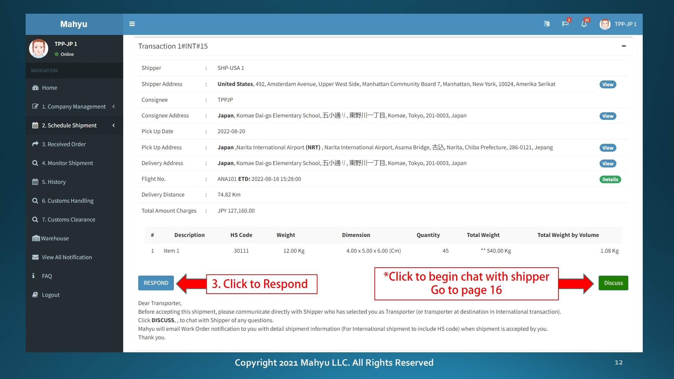Click the Customs Handling search icon
The image size is (674, 379).
point(35,201)
